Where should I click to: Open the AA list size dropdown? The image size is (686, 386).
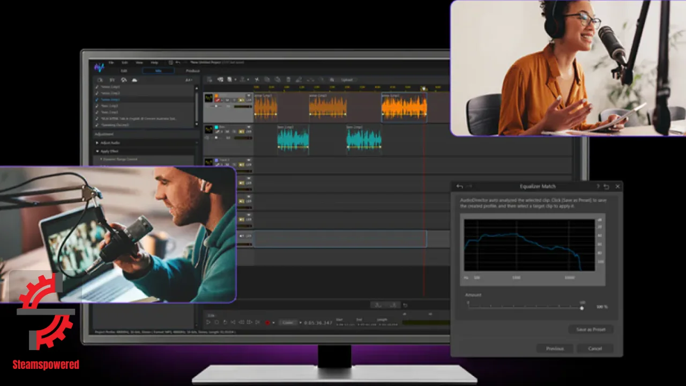point(189,80)
